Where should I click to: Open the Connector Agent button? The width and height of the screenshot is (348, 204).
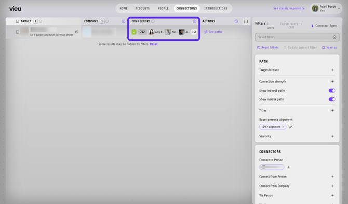tap(324, 26)
